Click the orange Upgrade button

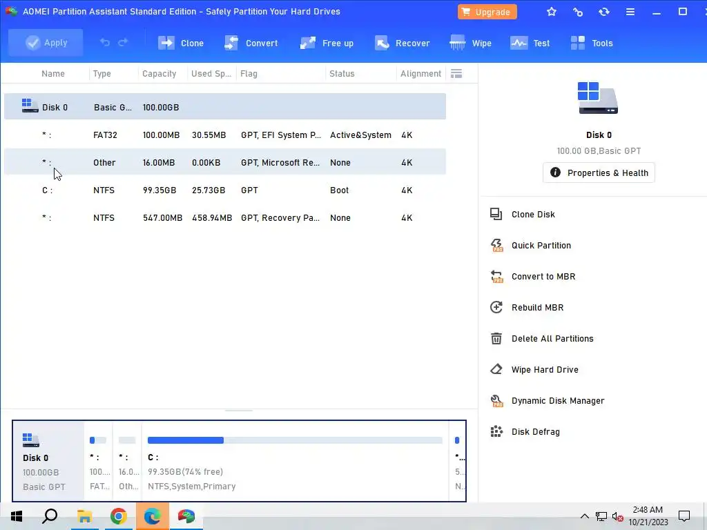(487, 12)
